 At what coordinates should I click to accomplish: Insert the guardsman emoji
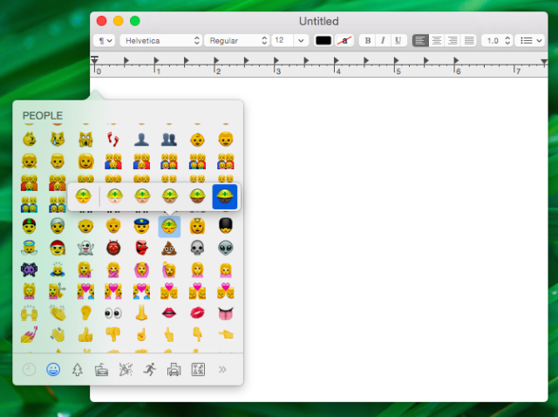pyautogui.click(x=226, y=226)
